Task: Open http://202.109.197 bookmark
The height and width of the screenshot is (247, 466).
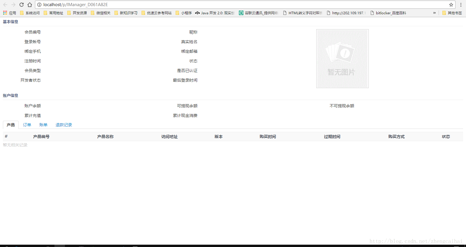Action: 346,13
